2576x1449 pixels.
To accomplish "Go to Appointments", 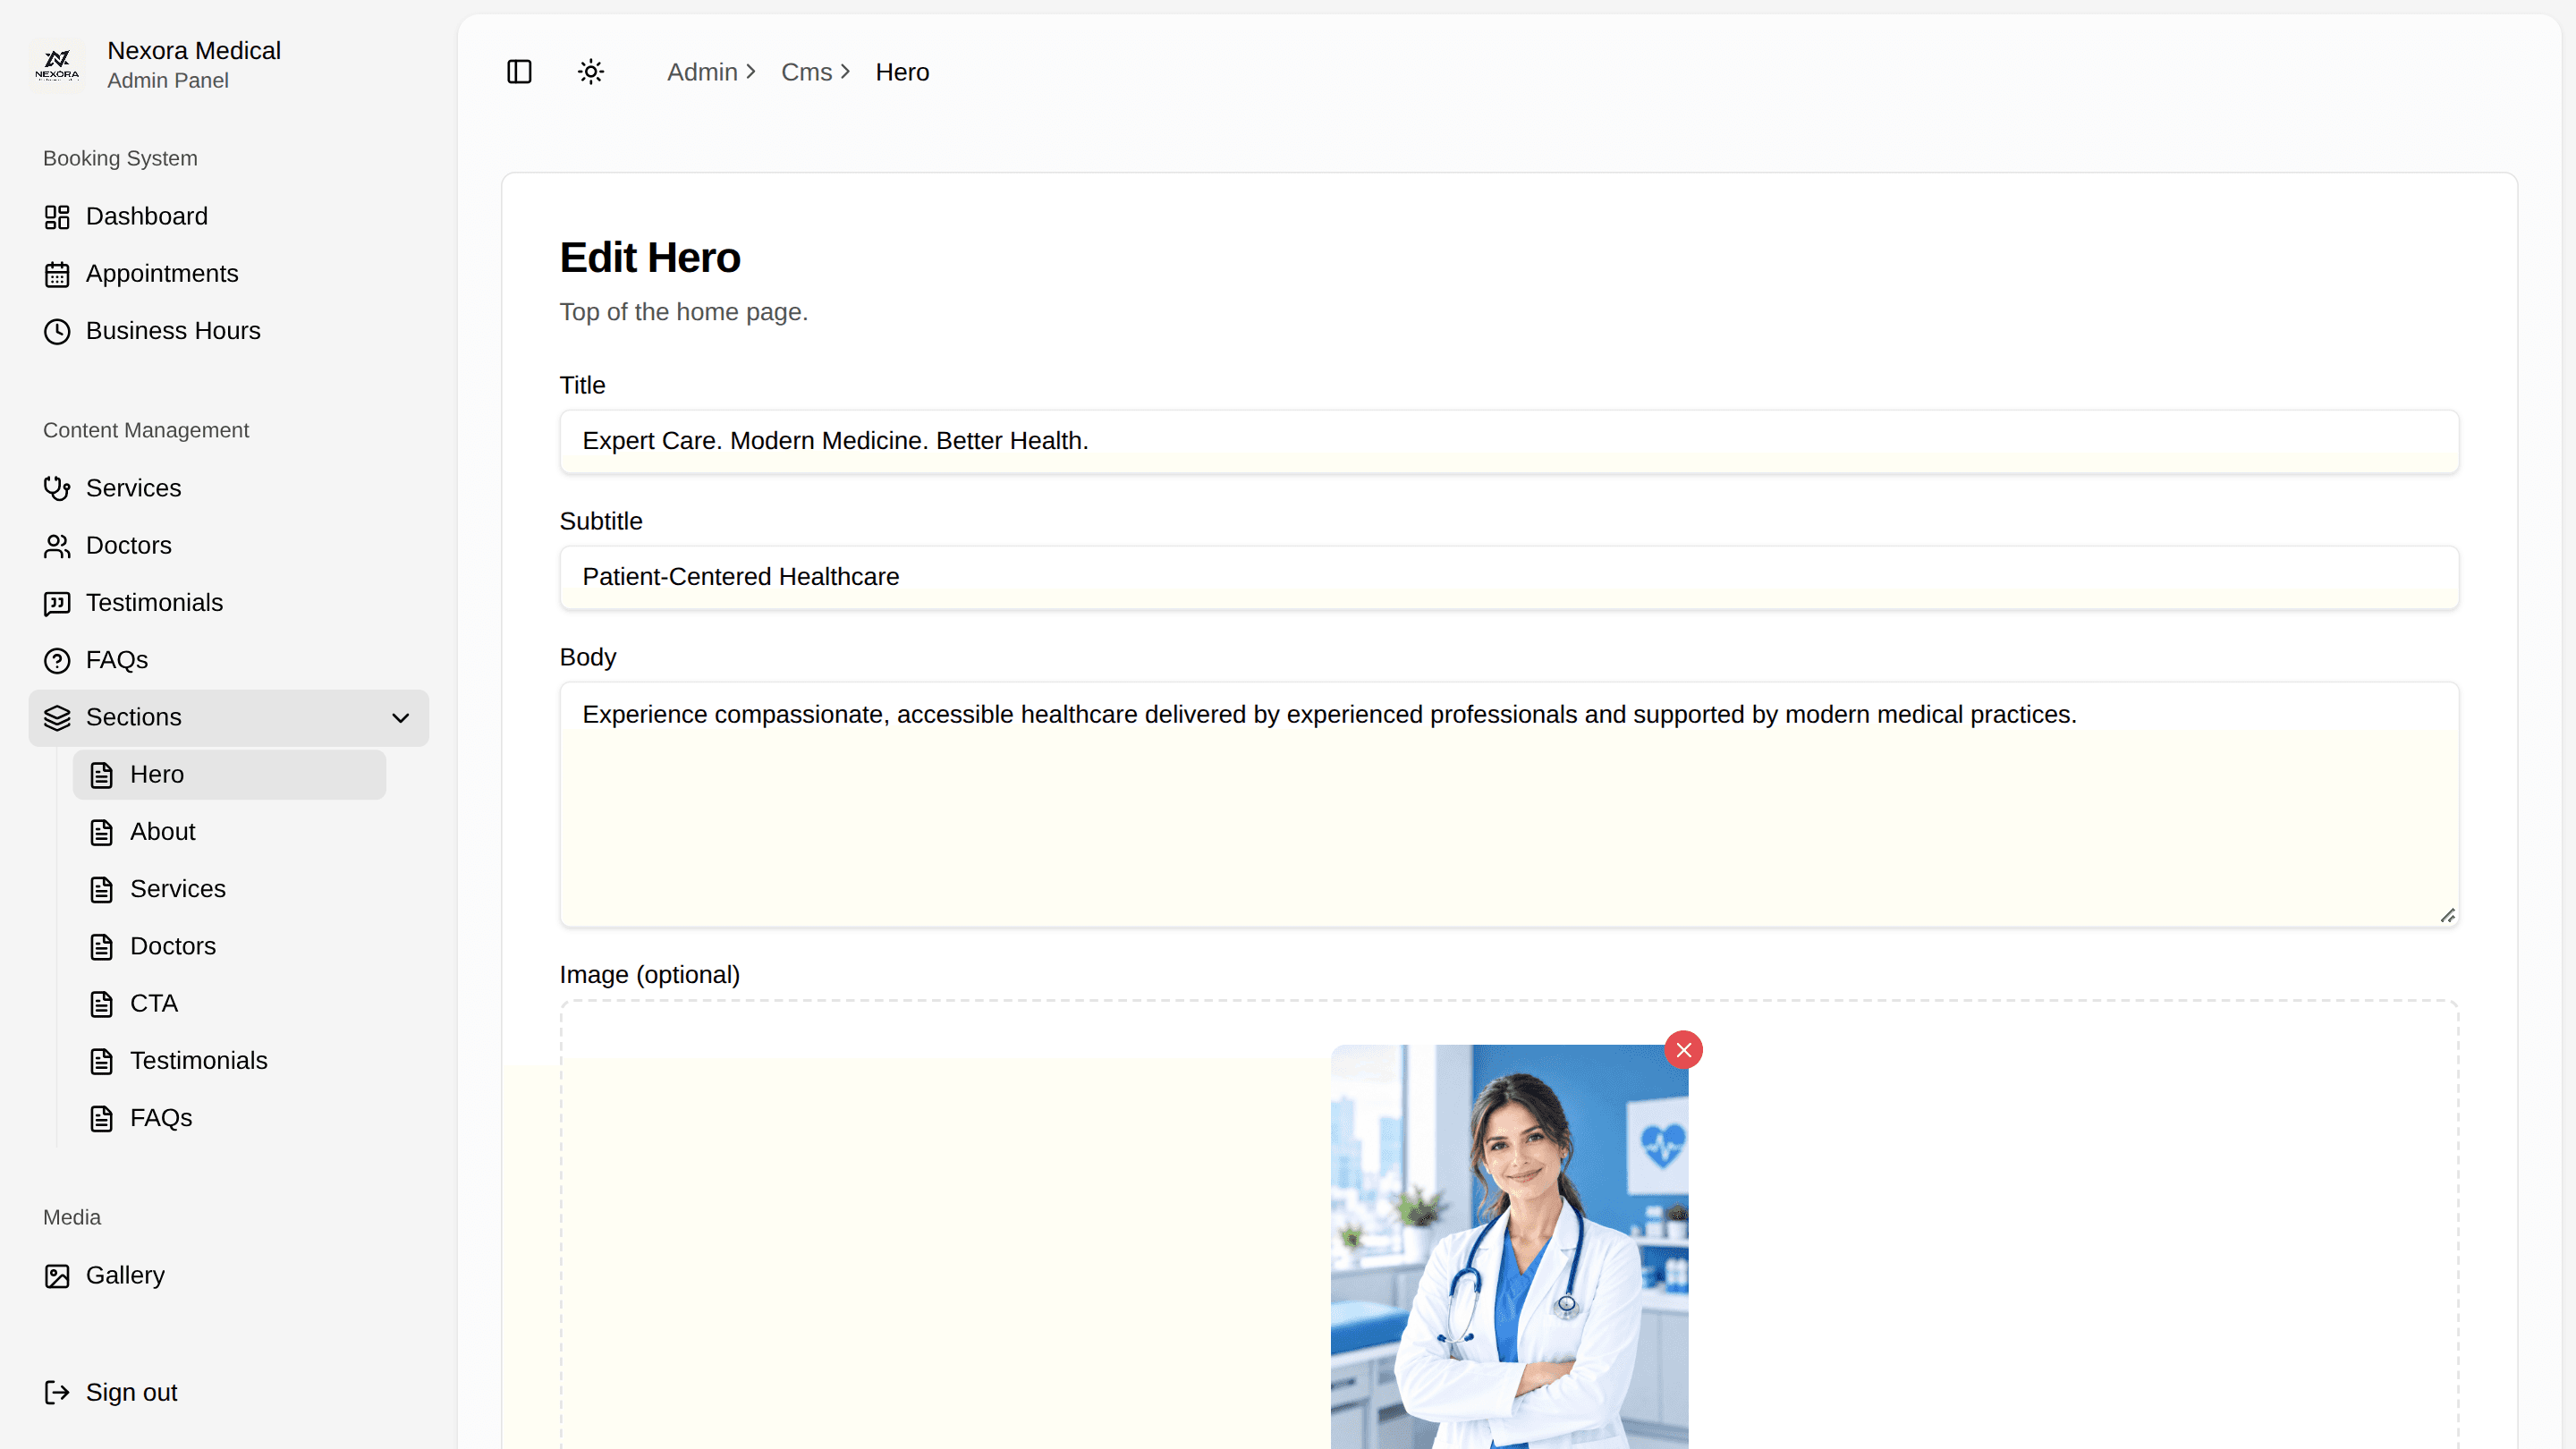I will (x=229, y=274).
